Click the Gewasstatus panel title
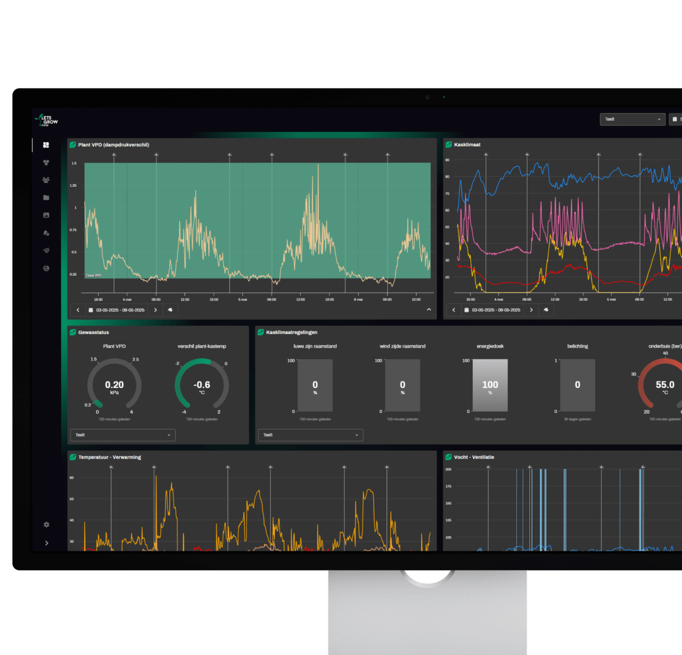Screen dimensions: 682x655 pos(94,332)
